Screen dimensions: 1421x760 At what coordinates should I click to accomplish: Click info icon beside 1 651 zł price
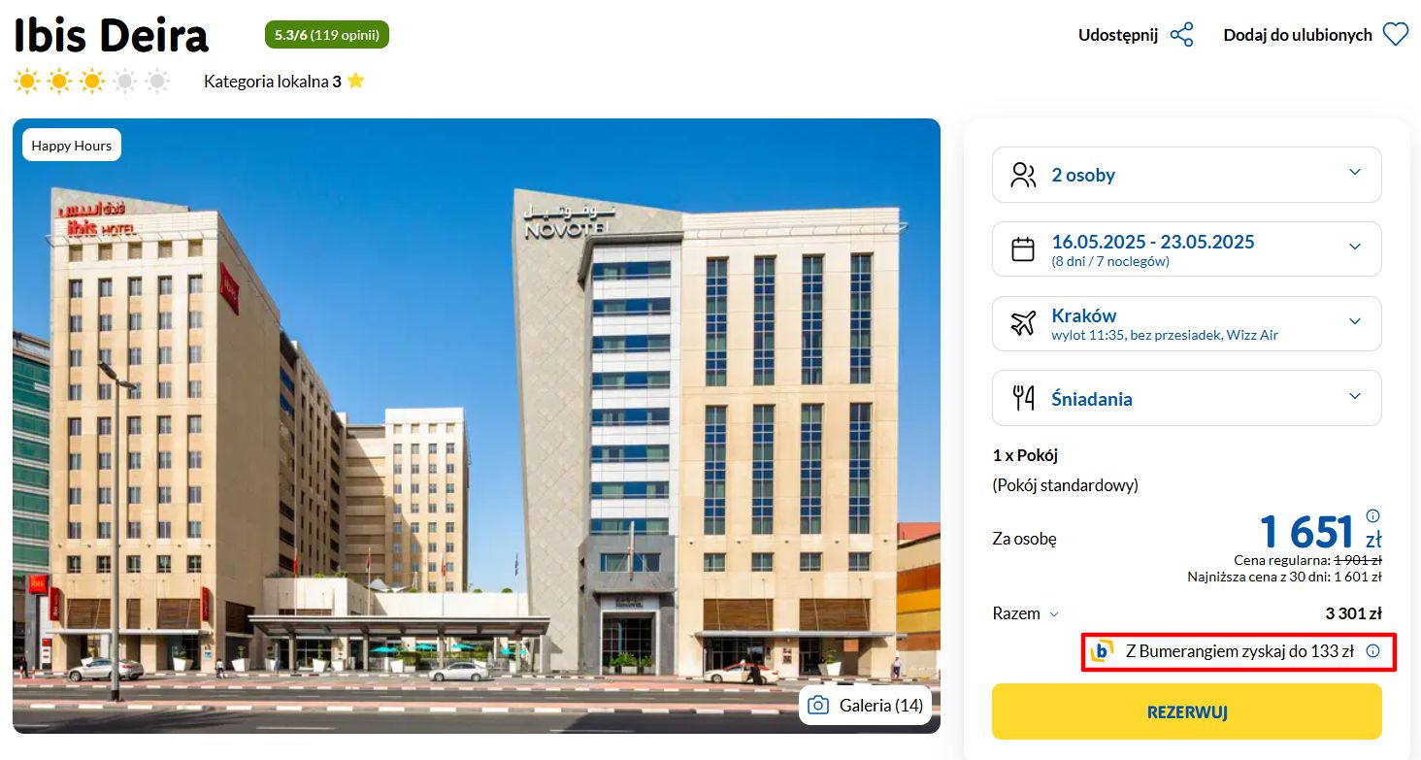pyautogui.click(x=1372, y=516)
